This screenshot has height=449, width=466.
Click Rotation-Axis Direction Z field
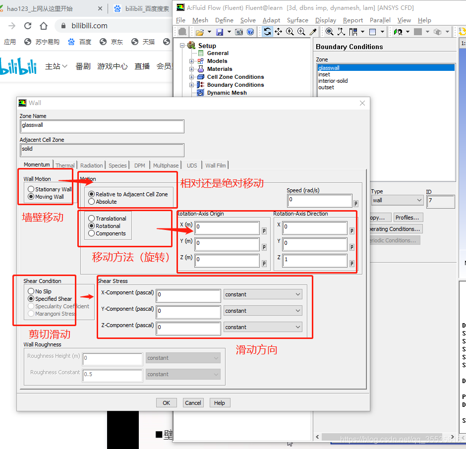315,260
